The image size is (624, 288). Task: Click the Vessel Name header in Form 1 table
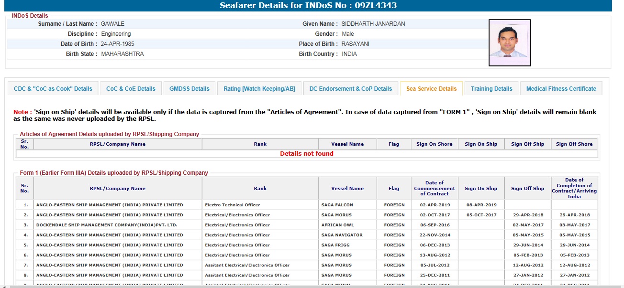pyautogui.click(x=347, y=189)
